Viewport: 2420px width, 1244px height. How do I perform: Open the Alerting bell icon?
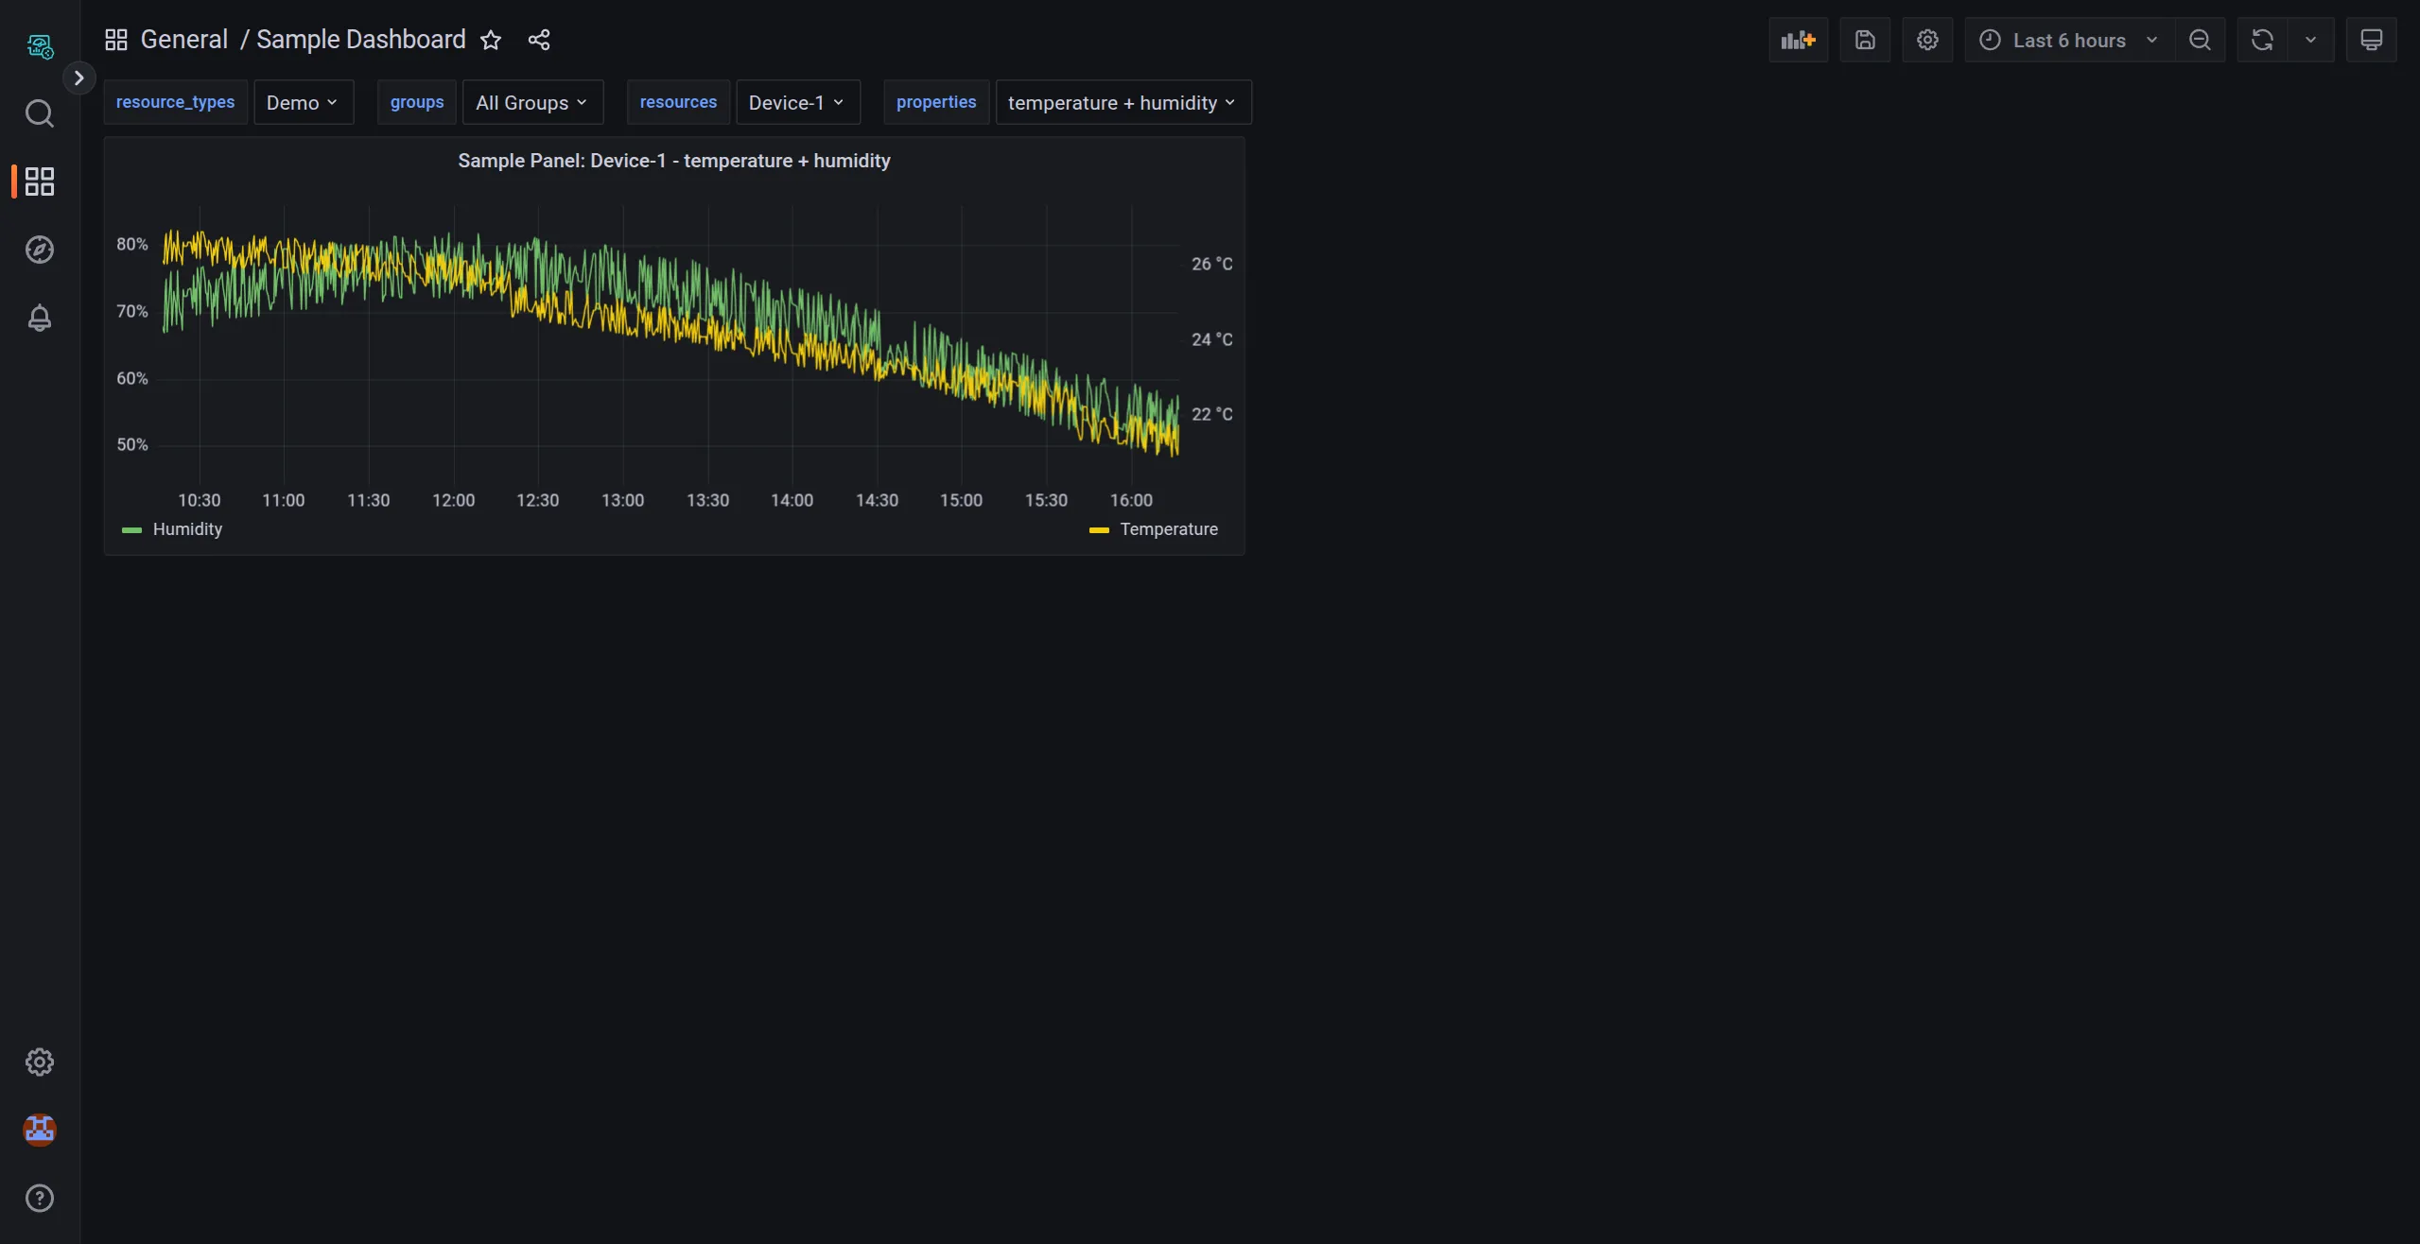click(40, 318)
